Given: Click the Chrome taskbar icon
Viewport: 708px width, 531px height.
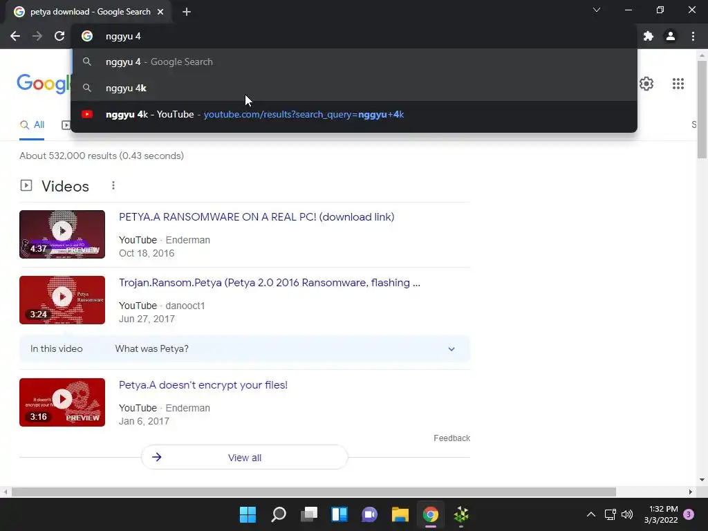Looking at the screenshot, I should [430, 514].
